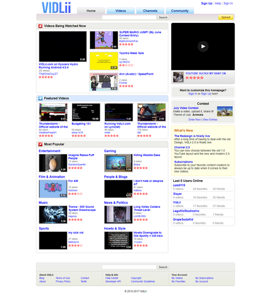271x296 pixels.
Task: Open the Videos tab
Action: click(x=121, y=11)
